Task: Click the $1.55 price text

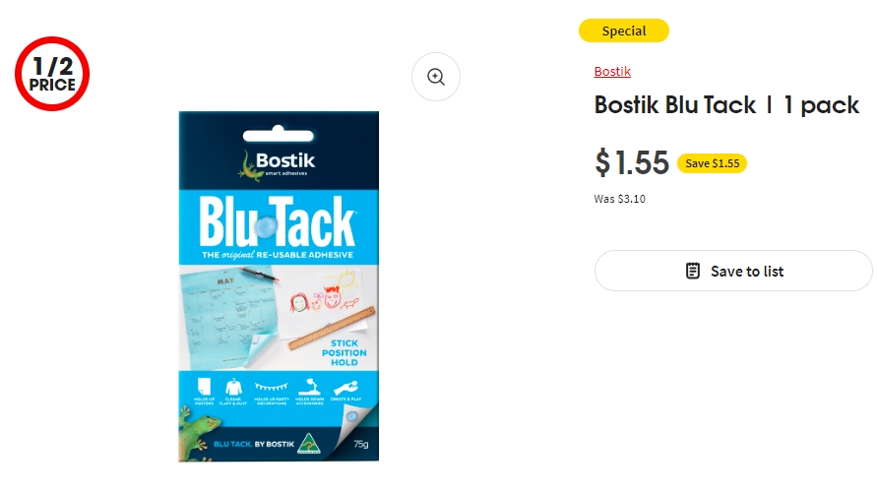Action: 632,162
